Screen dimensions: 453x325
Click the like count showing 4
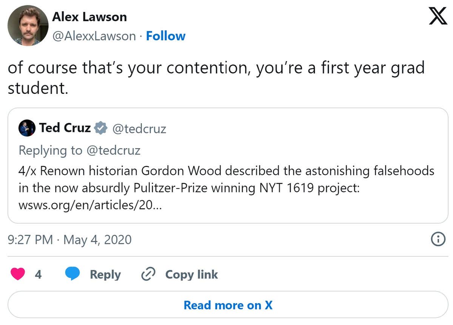[x=39, y=275]
